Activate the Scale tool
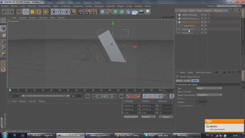This screenshot has width=245, height=138. (32, 12)
